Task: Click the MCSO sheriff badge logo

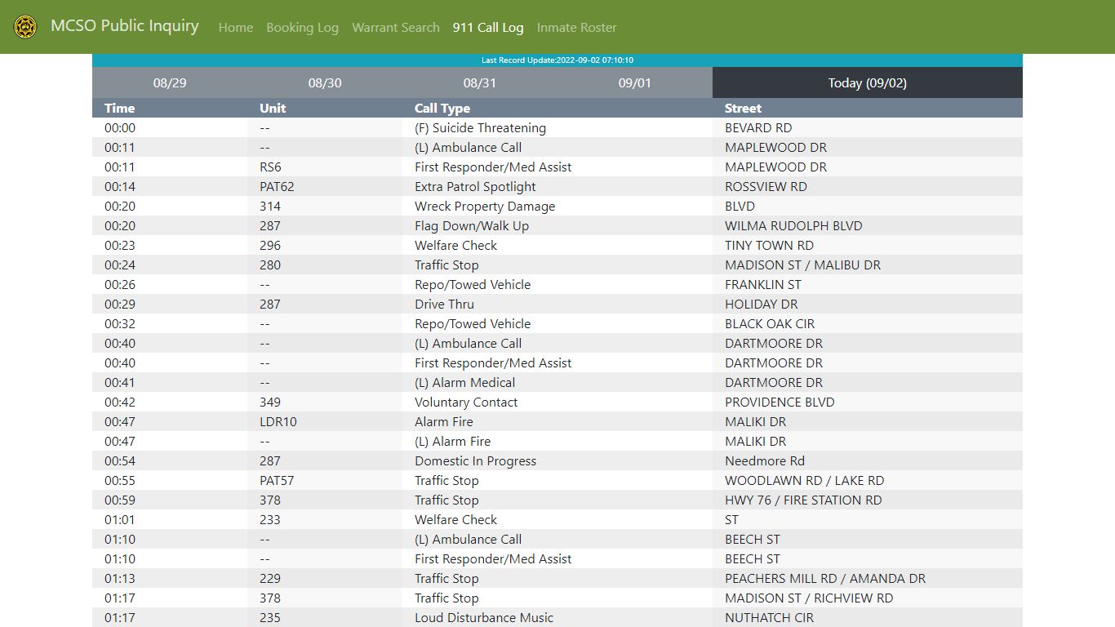Action: click(25, 27)
